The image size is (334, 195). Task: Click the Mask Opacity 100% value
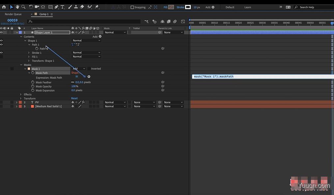pyautogui.click(x=74, y=86)
